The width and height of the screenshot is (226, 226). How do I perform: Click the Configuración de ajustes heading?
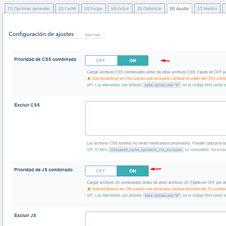(41, 34)
